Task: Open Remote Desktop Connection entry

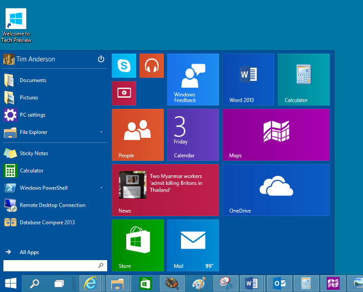Action: point(55,205)
